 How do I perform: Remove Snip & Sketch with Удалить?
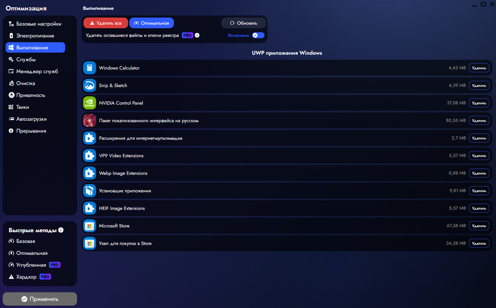(479, 85)
